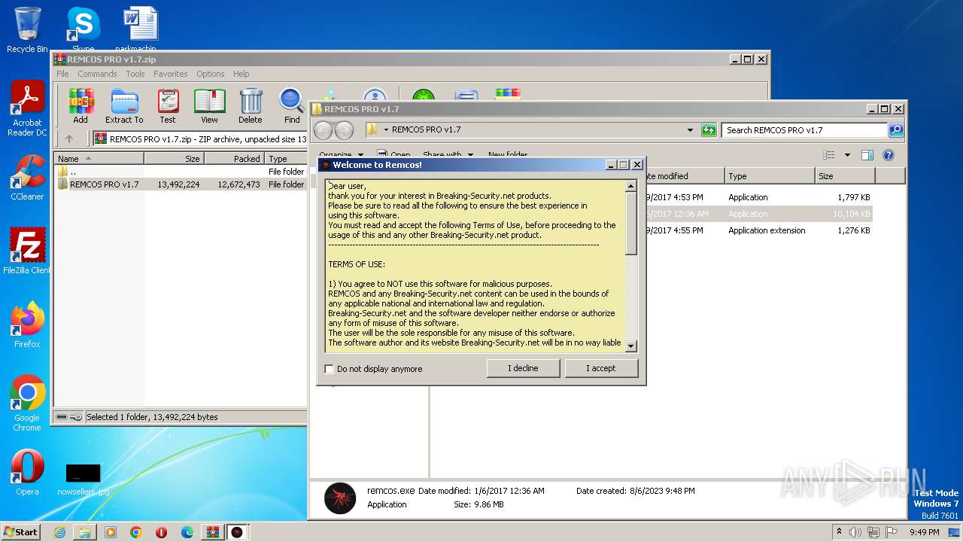Select the nowsellers.jpg desktop file
The image size is (963, 542).
[83, 479]
